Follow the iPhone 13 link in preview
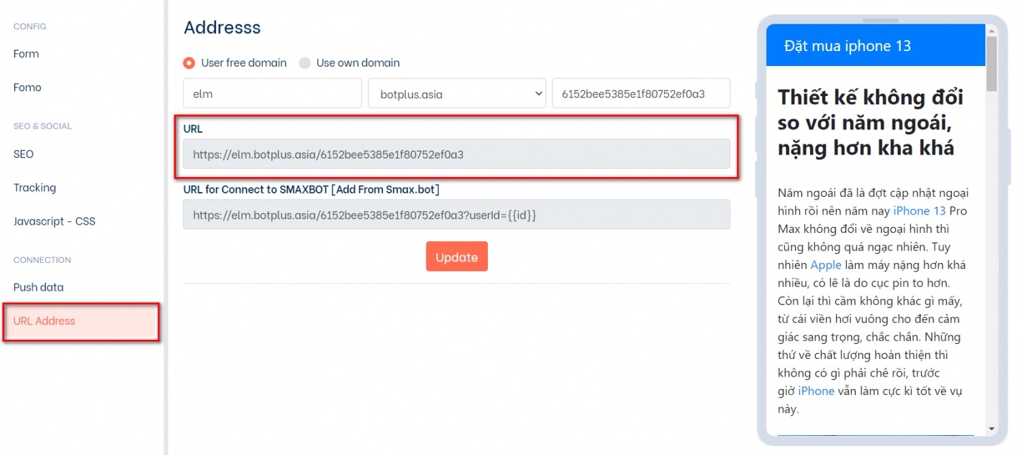This screenshot has height=455, width=1022. [x=919, y=211]
